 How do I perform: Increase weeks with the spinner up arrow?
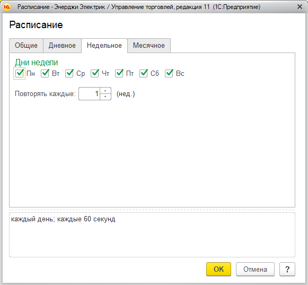point(105,91)
